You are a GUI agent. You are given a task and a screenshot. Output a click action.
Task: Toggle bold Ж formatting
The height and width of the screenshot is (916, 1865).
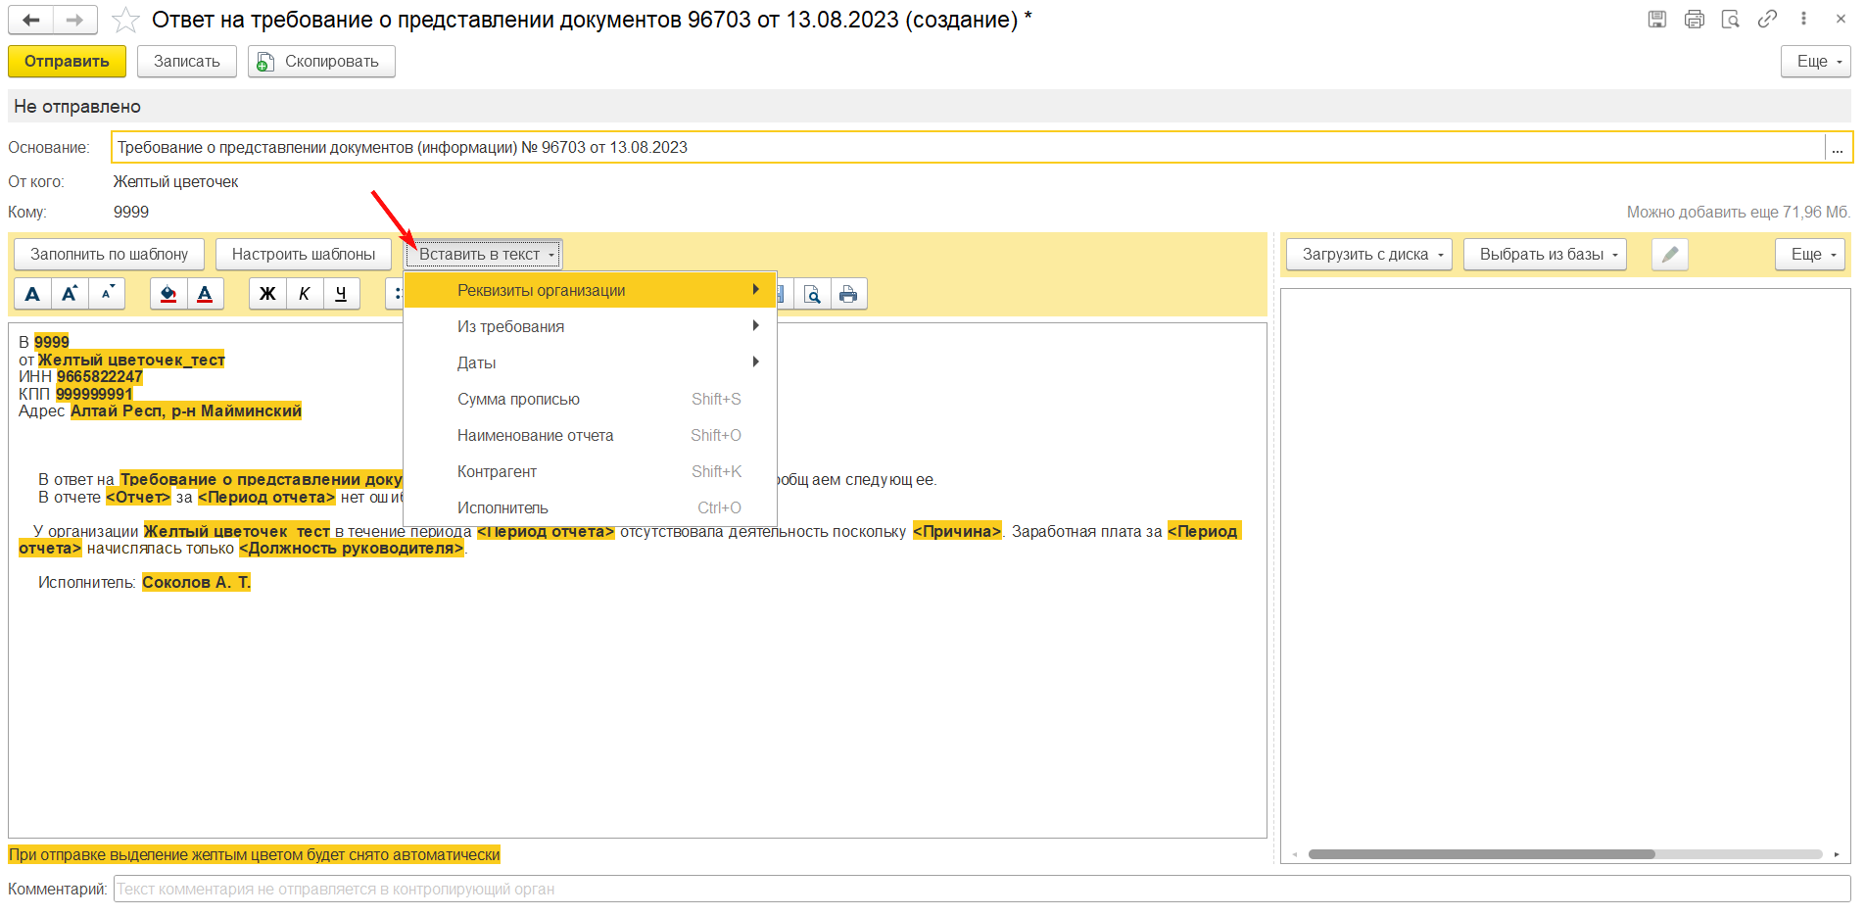267,294
